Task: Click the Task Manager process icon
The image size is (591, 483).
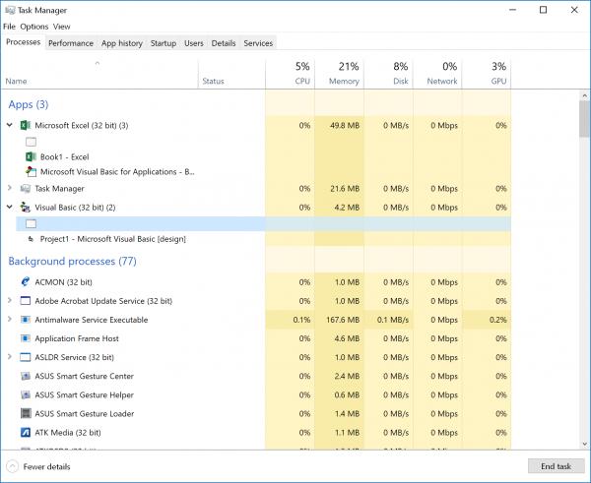Action: click(26, 188)
